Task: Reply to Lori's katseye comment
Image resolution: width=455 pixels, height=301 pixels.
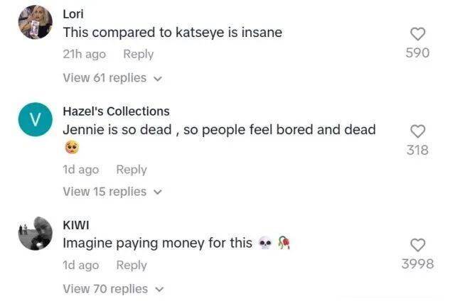Action: pos(138,54)
